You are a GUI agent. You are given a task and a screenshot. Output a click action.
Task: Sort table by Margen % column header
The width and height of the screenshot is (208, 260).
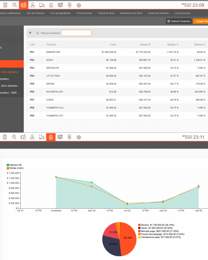[173, 44]
